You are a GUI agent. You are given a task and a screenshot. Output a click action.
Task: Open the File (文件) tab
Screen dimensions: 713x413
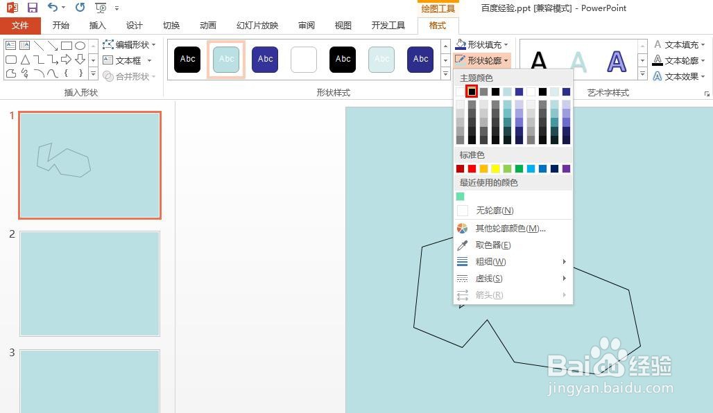coord(20,26)
